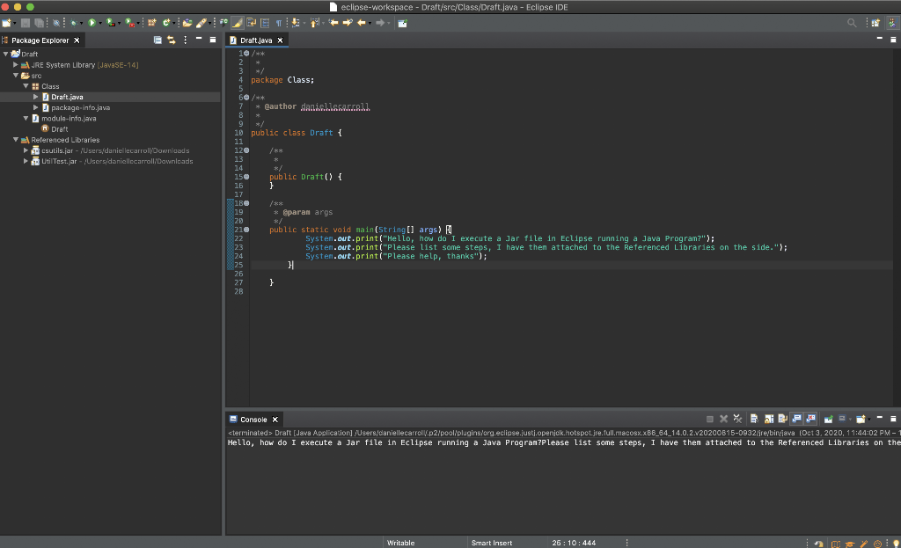Image resolution: width=901 pixels, height=548 pixels.
Task: Click the Debug bug icon in the toolbar
Action: point(72,23)
